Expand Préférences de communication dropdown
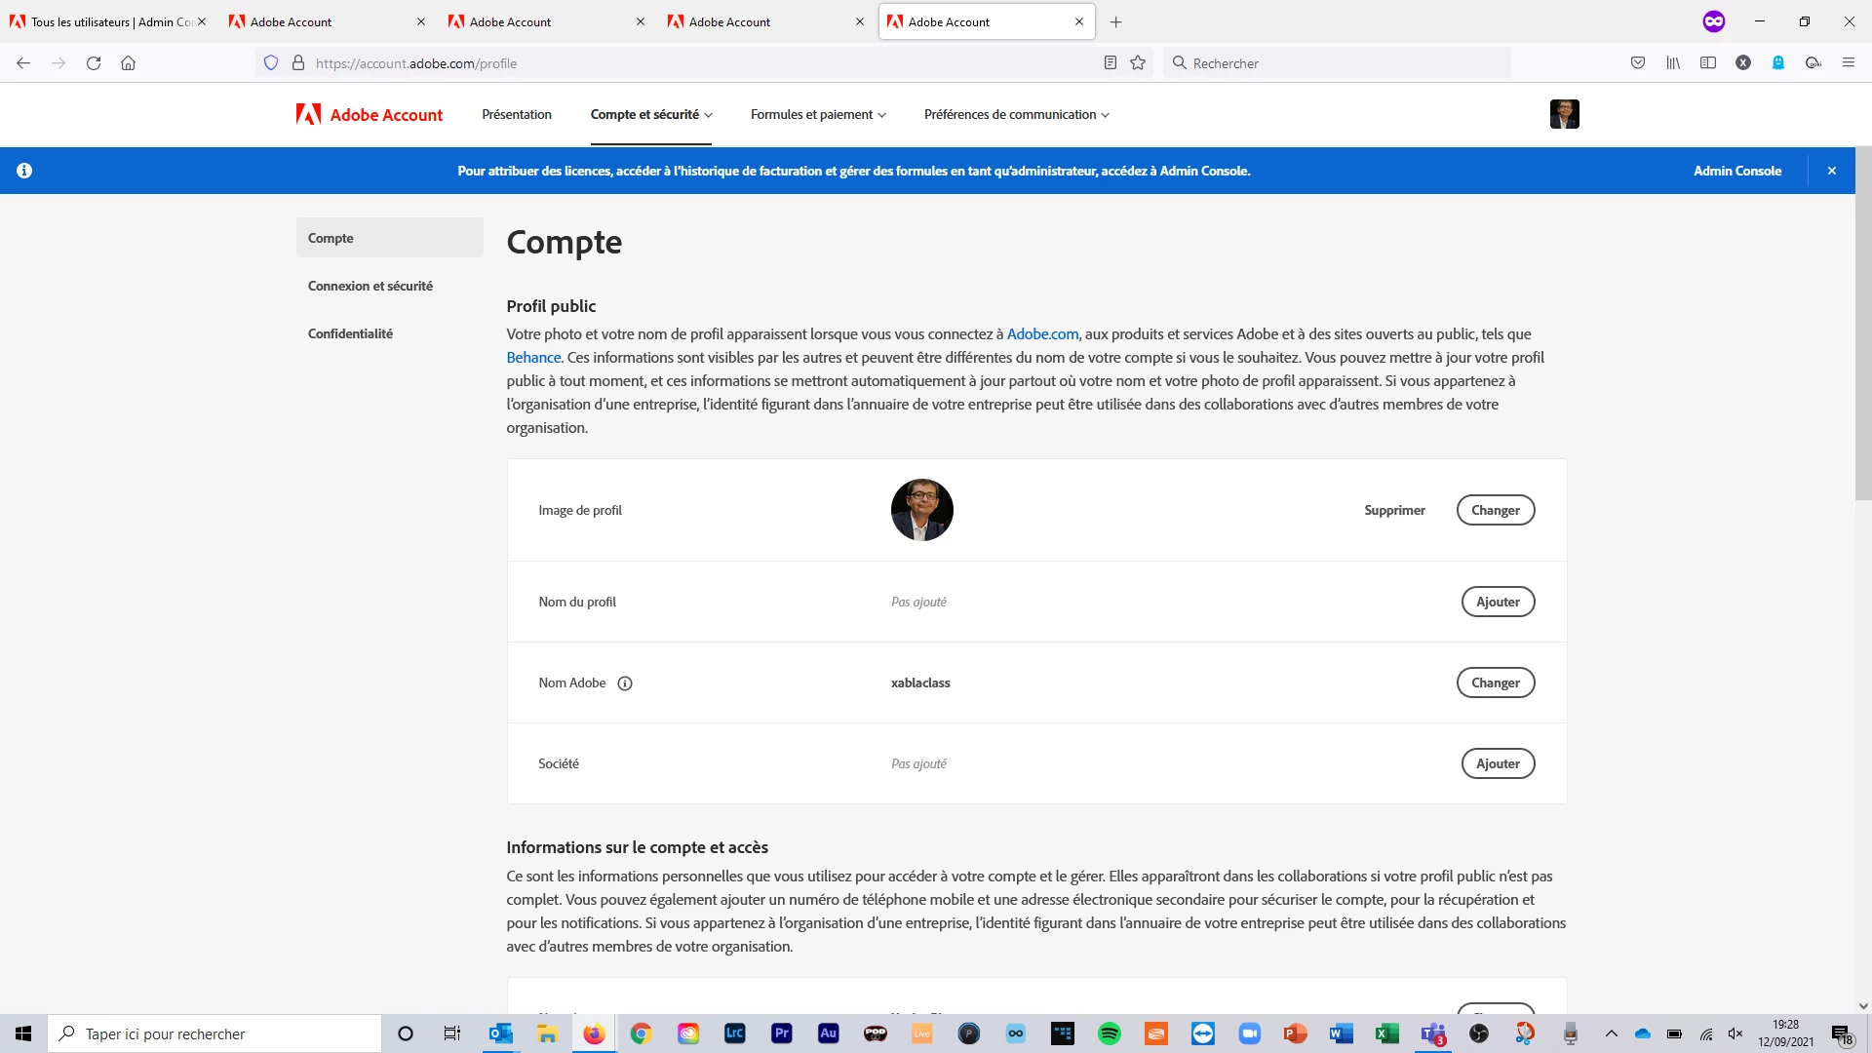Screen dimensions: 1872x1053 (1016, 115)
